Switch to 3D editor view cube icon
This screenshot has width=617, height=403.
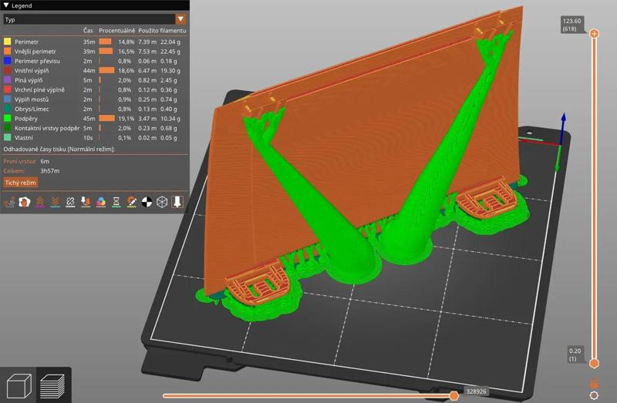(19, 386)
